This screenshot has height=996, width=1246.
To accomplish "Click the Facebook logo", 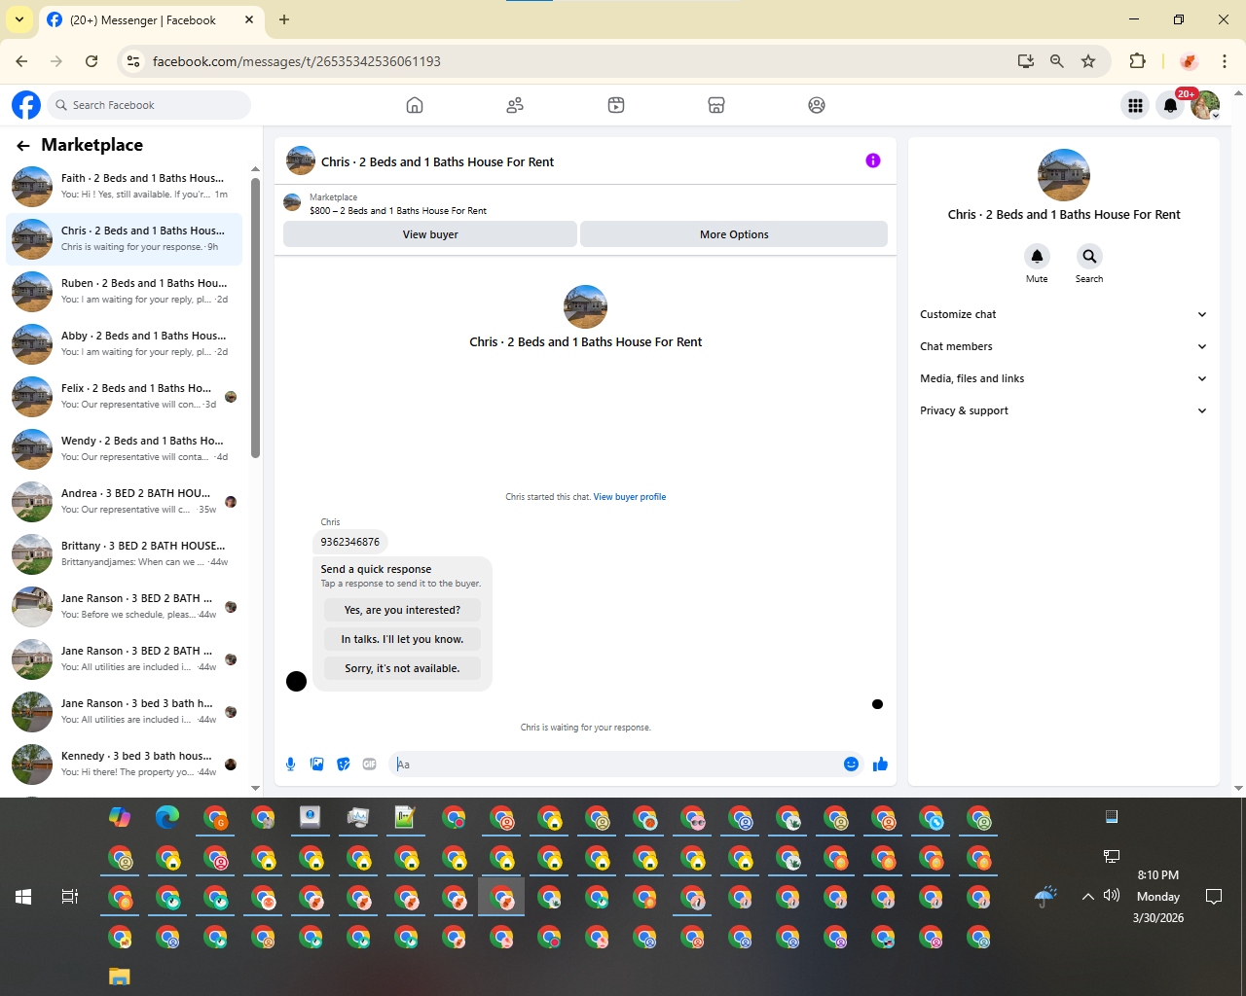I will (26, 105).
